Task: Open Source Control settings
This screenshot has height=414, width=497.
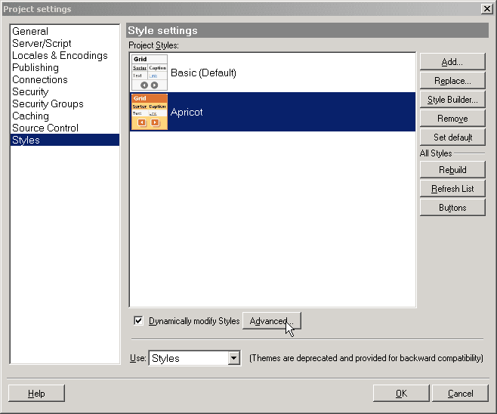Action: tap(45, 128)
